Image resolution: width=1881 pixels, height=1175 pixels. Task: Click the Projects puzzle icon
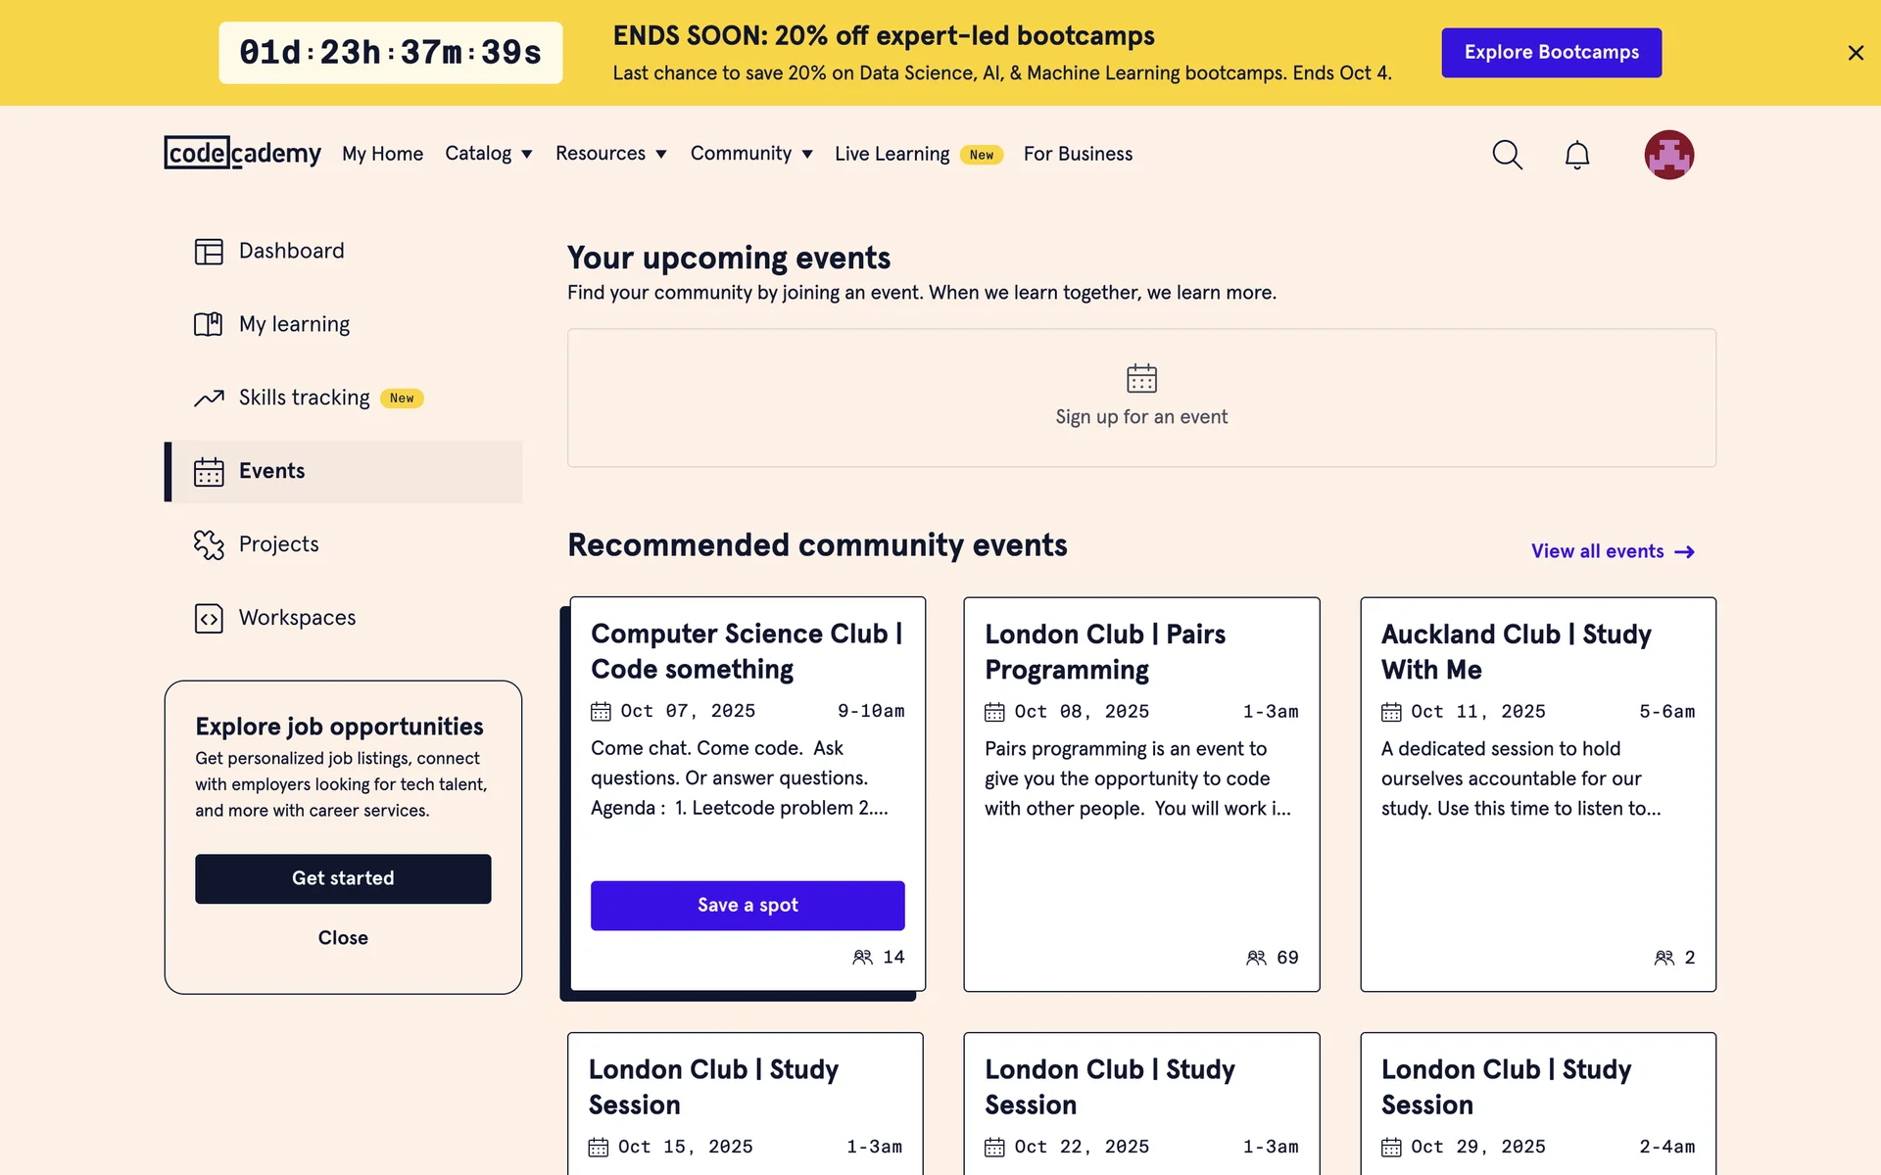[x=209, y=544]
